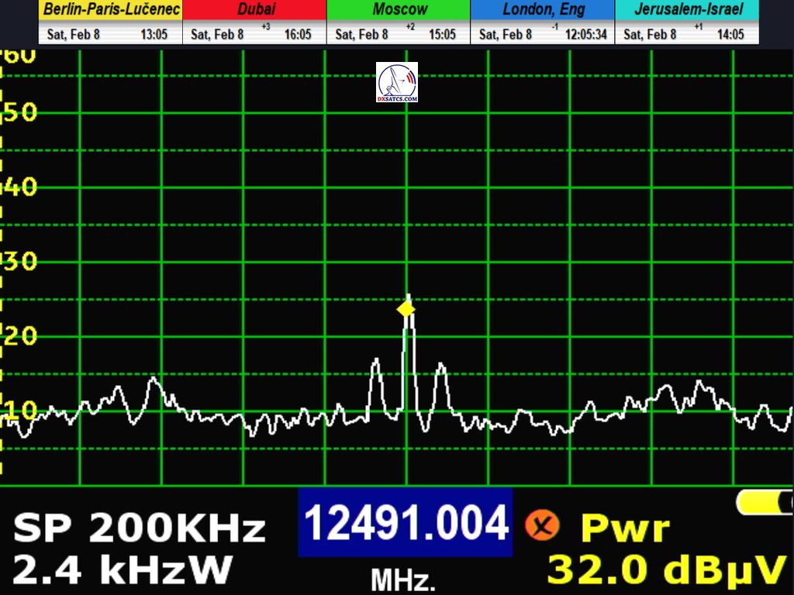Select the London, Eng clock header
Image resolution: width=794 pixels, height=595 pixels.
pyautogui.click(x=542, y=10)
